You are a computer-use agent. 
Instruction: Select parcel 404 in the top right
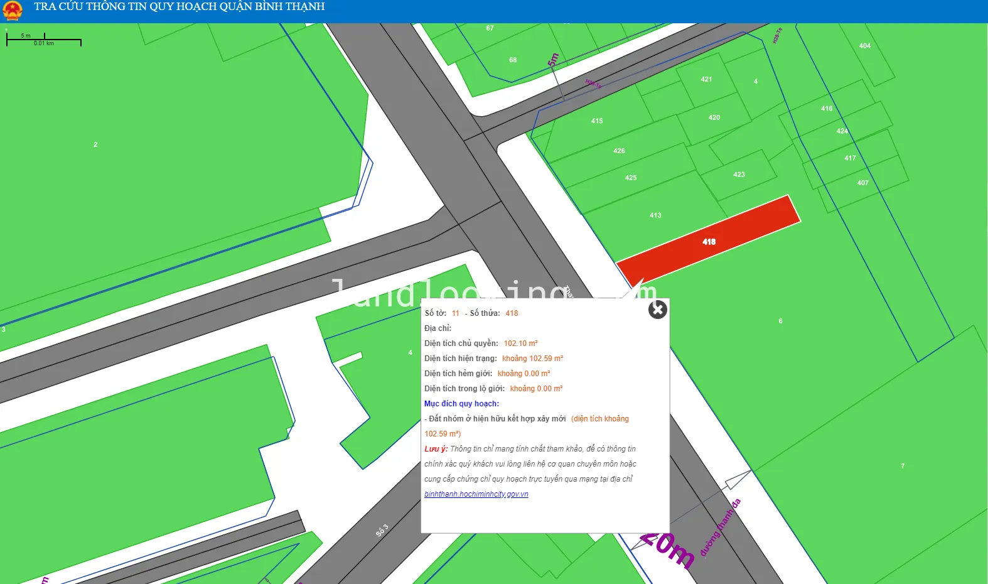864,46
